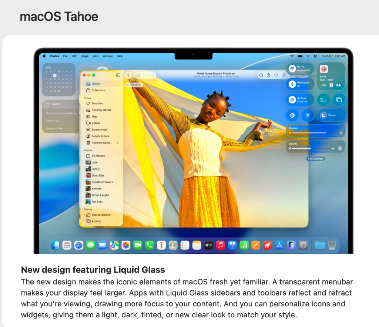379x327 pixels.
Task: Open System Settings from the Dock
Action: 303,245
